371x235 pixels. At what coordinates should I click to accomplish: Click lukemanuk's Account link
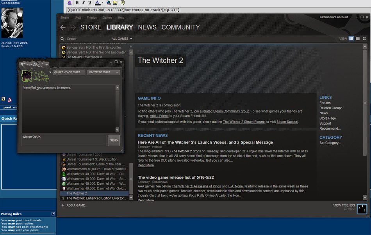334,17
